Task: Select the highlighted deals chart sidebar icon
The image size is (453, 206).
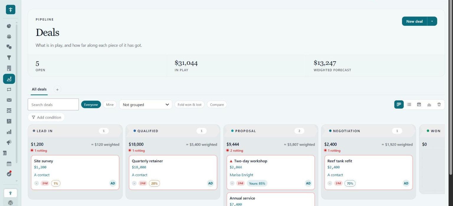Action: click(x=9, y=79)
